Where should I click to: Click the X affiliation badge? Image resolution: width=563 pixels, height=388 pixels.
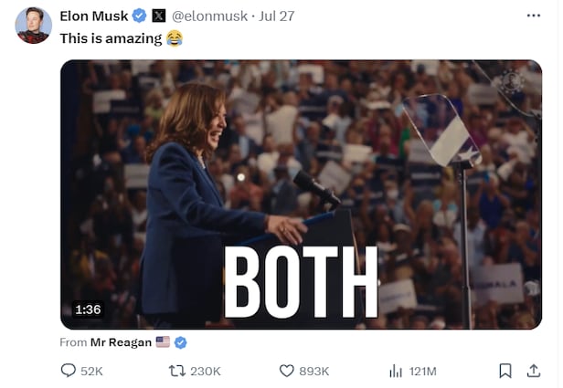158,16
